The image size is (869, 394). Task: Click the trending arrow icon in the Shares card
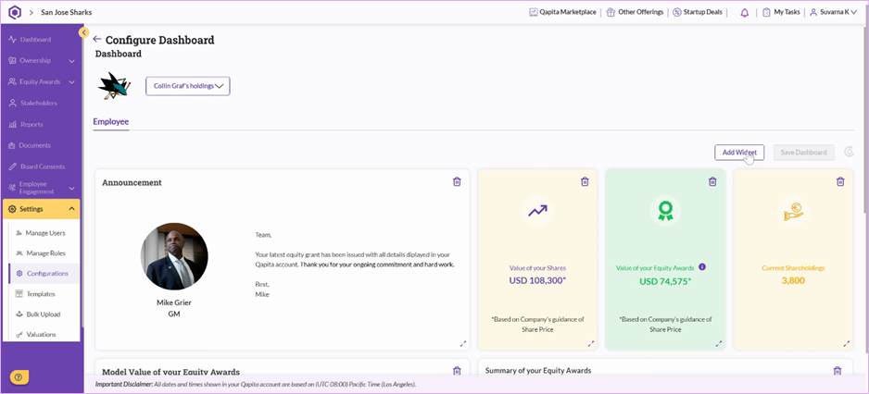tap(537, 210)
